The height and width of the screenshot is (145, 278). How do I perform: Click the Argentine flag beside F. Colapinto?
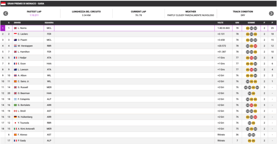click(x=15, y=99)
